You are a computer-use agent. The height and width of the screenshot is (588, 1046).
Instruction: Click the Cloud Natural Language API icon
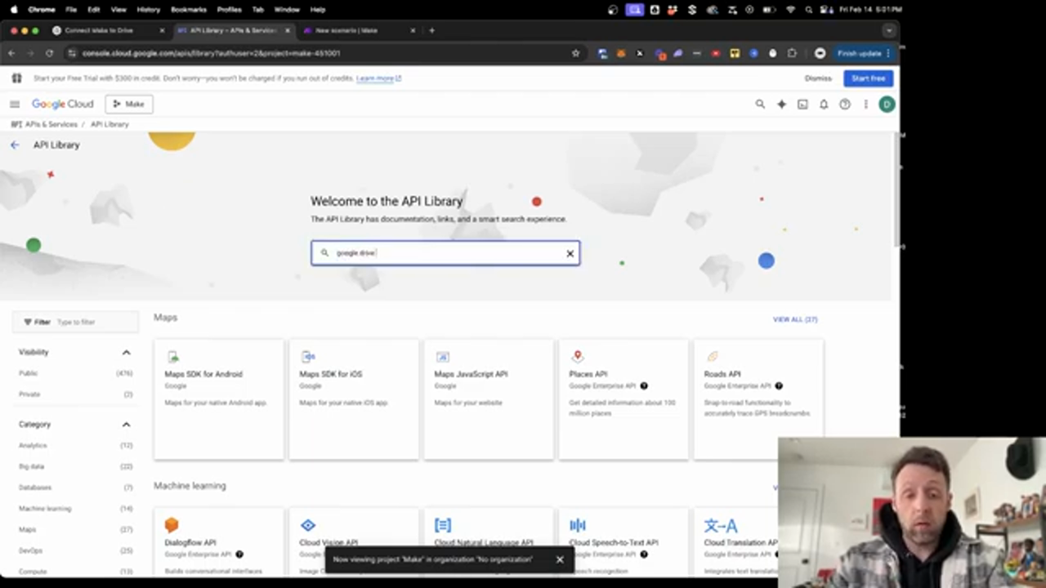443,525
